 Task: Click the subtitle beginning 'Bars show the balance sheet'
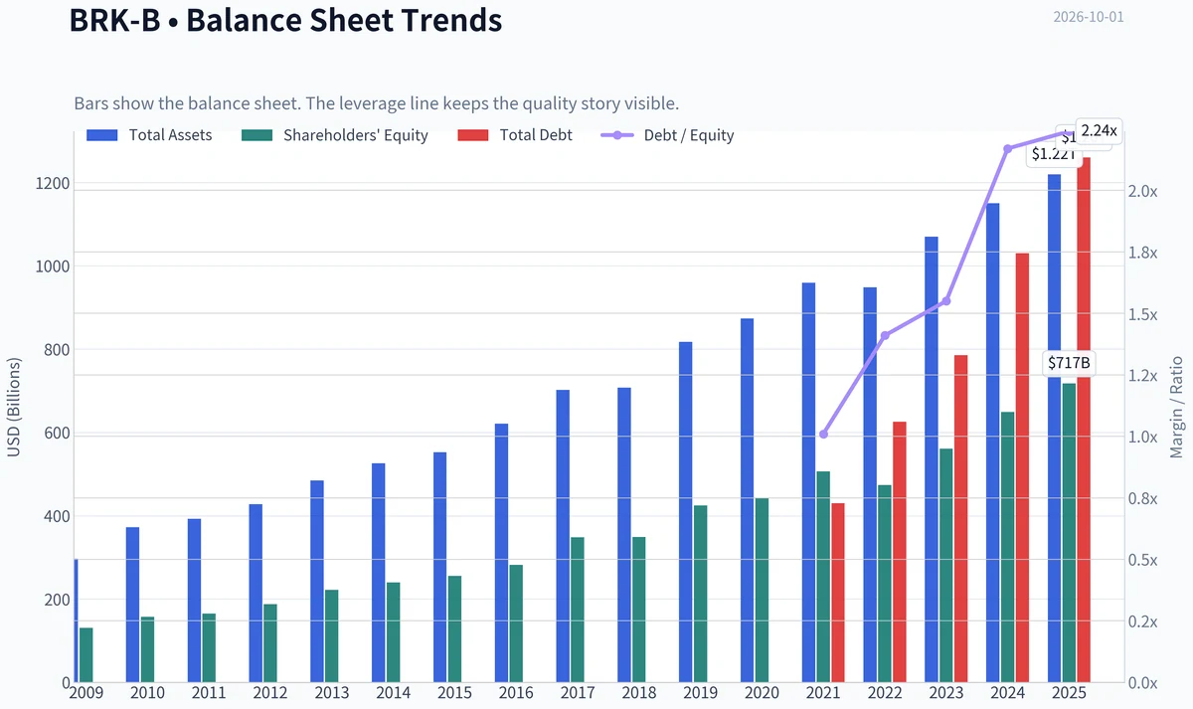pyautogui.click(x=377, y=103)
